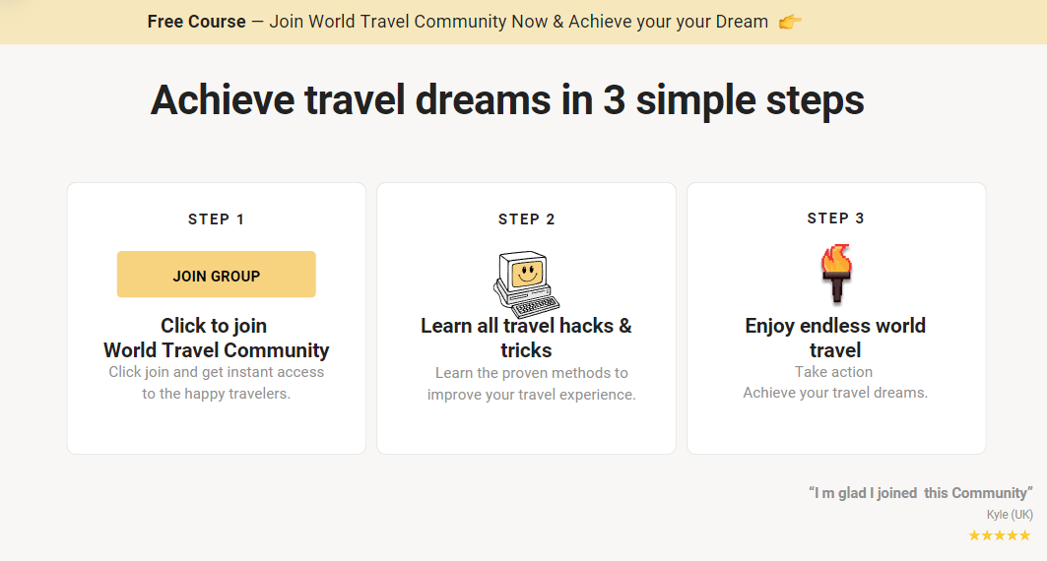1047x561 pixels.
Task: Click "Enjoy endless world travel" heading
Action: [x=835, y=338]
